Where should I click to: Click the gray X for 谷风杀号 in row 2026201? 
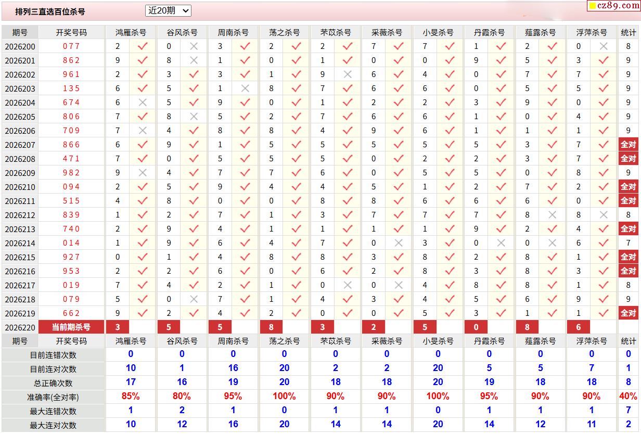tap(194, 60)
